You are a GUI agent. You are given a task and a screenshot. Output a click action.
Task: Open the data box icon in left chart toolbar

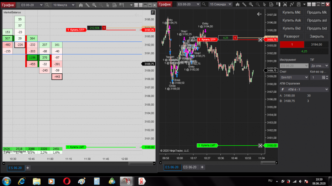(115, 5)
